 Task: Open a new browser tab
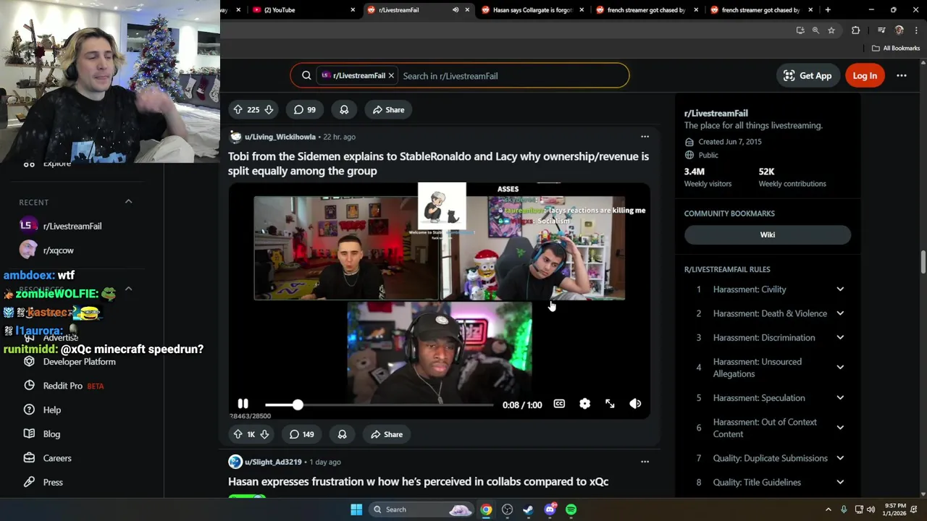[828, 10]
